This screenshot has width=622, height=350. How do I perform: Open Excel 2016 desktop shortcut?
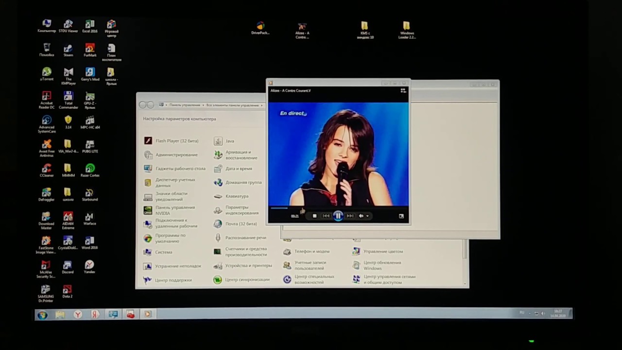90,26
